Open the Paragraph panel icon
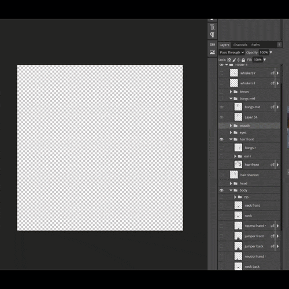This screenshot has height=289, width=289. [x=212, y=35]
